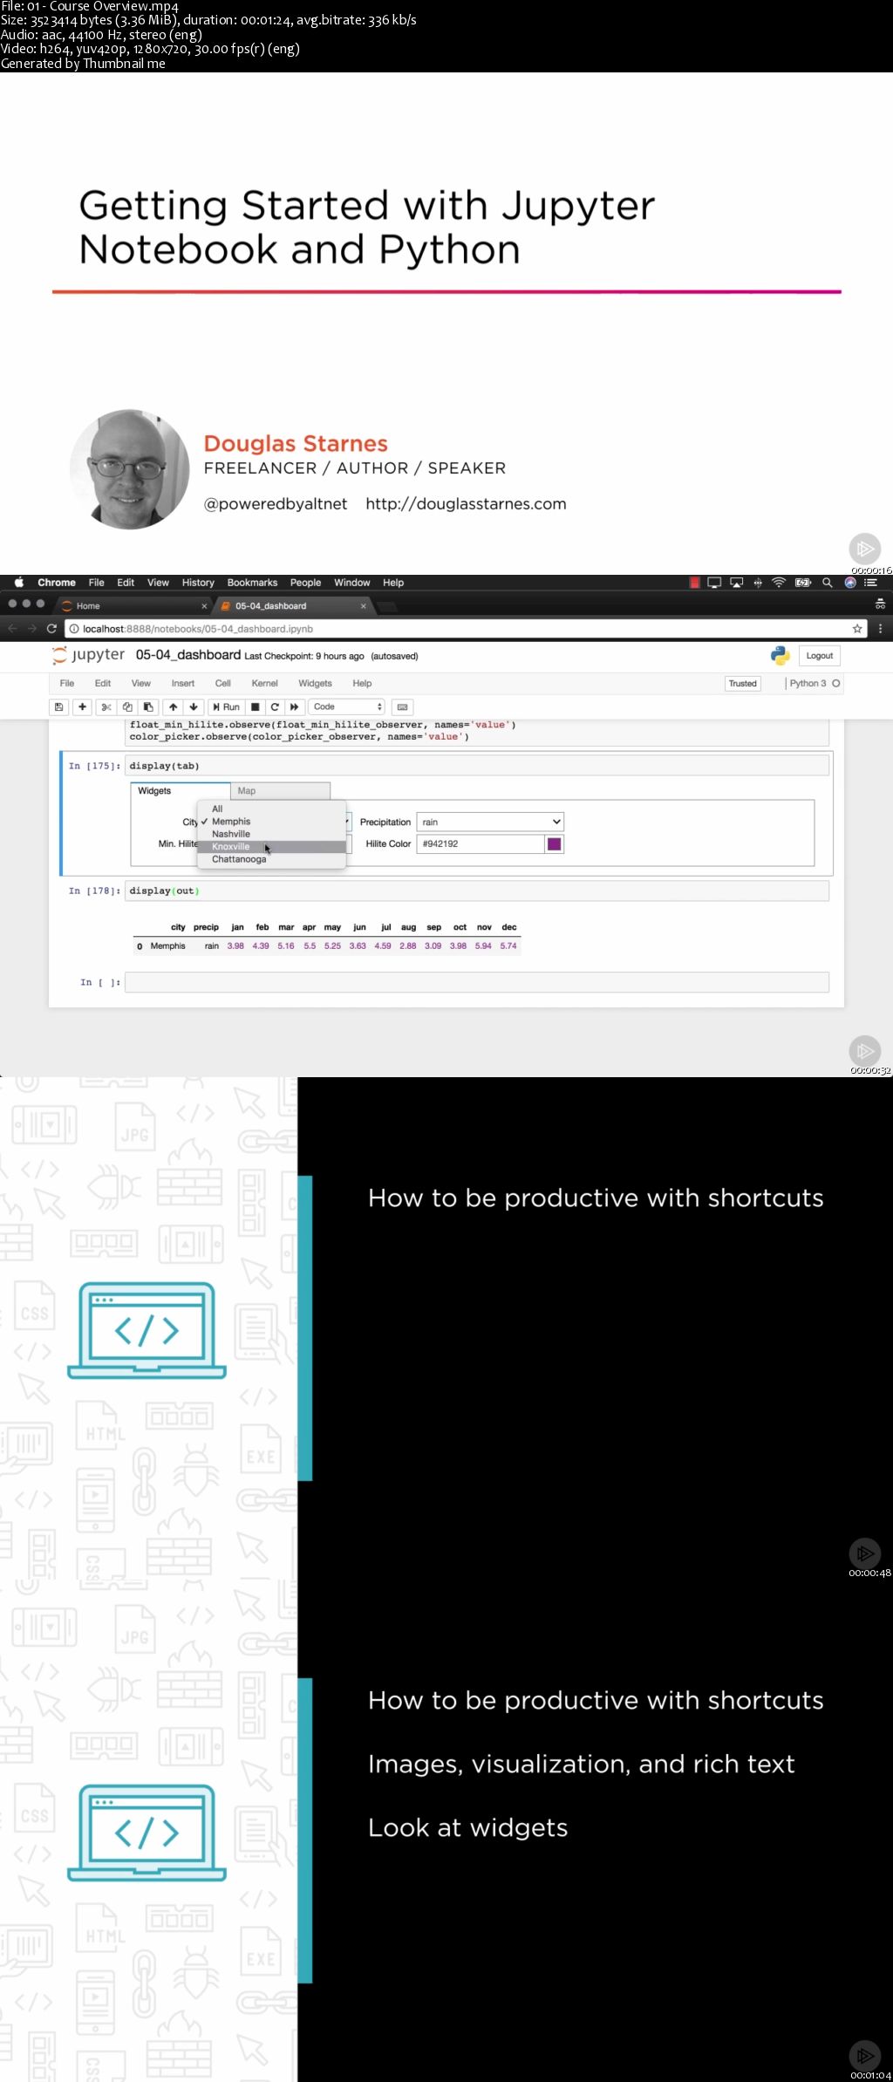Close the 05-04_dashboard browser tab
The image size is (893, 2082).
364,605
